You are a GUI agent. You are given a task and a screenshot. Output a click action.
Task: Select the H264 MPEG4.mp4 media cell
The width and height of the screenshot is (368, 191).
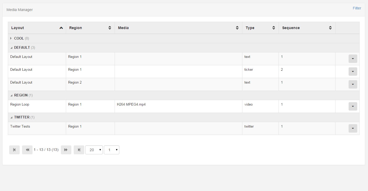tap(131, 105)
